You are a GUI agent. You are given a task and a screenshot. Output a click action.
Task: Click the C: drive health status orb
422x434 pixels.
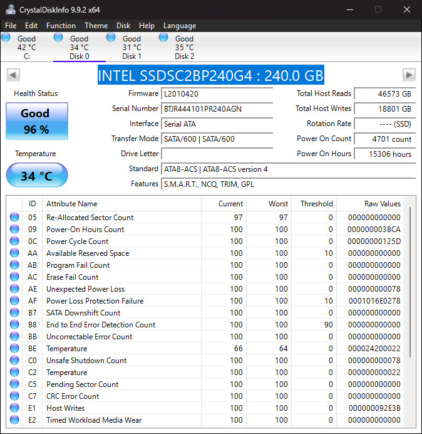pos(6,38)
